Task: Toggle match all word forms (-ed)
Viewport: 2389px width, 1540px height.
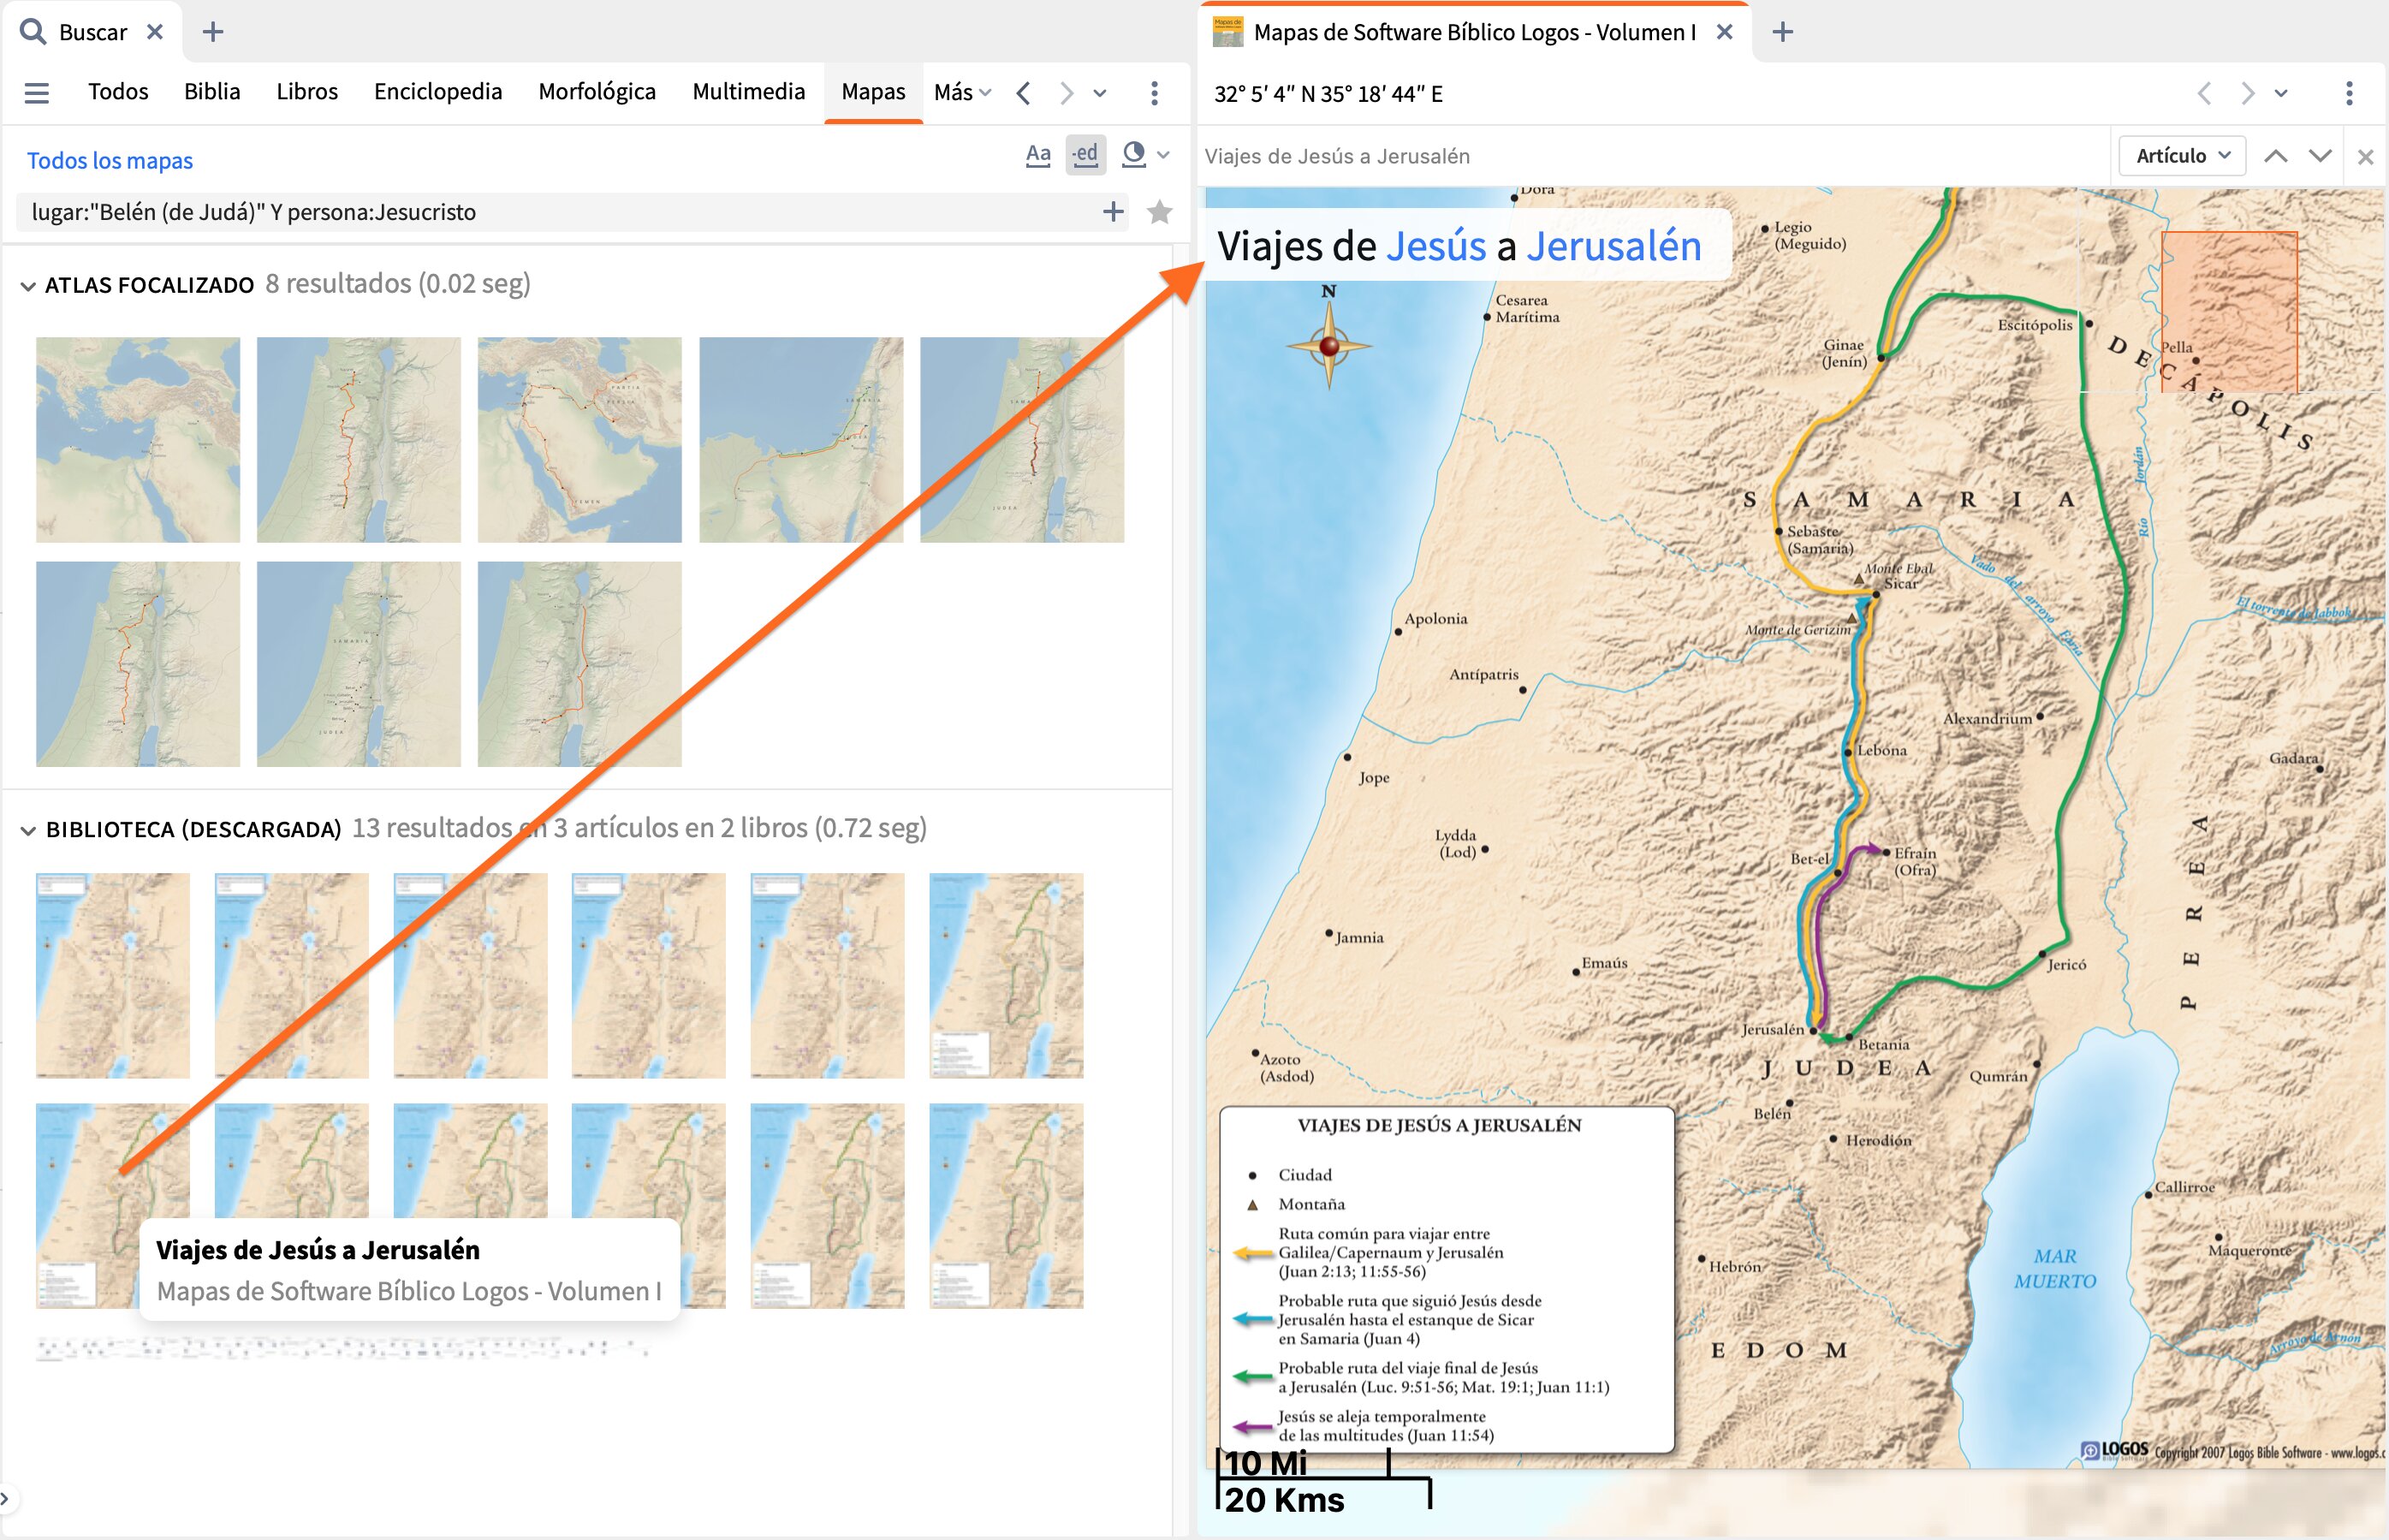Action: tap(1085, 155)
